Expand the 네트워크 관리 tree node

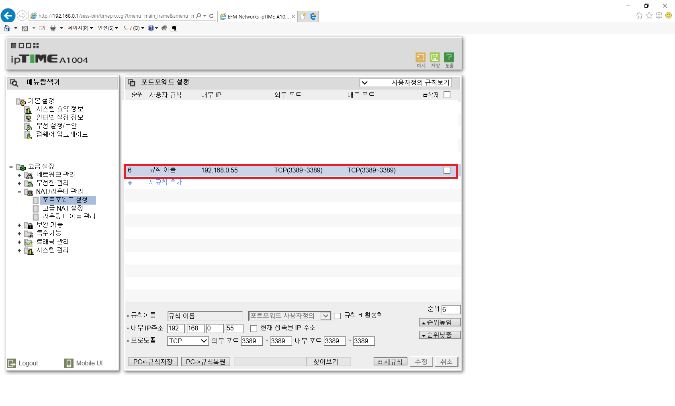tap(19, 175)
